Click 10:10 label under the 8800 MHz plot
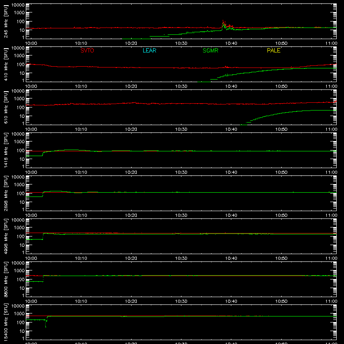Viewport: 344px width, 344px height. pyautogui.click(x=81, y=301)
